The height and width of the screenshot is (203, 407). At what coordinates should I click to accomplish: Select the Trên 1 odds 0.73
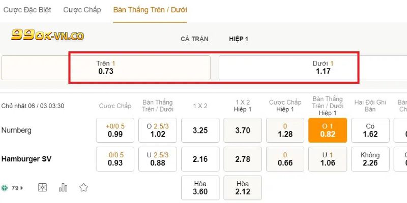coord(106,67)
